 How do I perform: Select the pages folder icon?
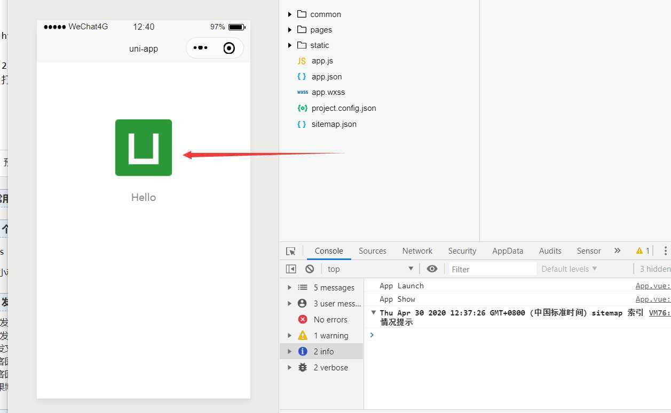302,29
